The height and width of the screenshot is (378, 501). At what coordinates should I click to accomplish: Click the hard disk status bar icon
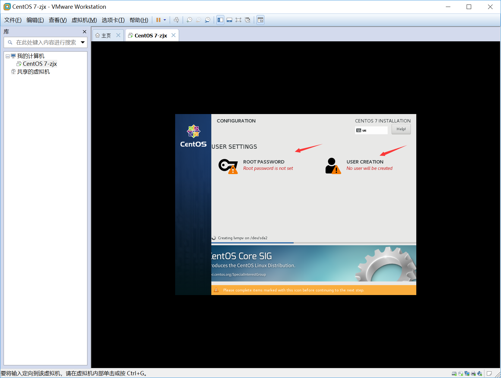tap(454, 373)
